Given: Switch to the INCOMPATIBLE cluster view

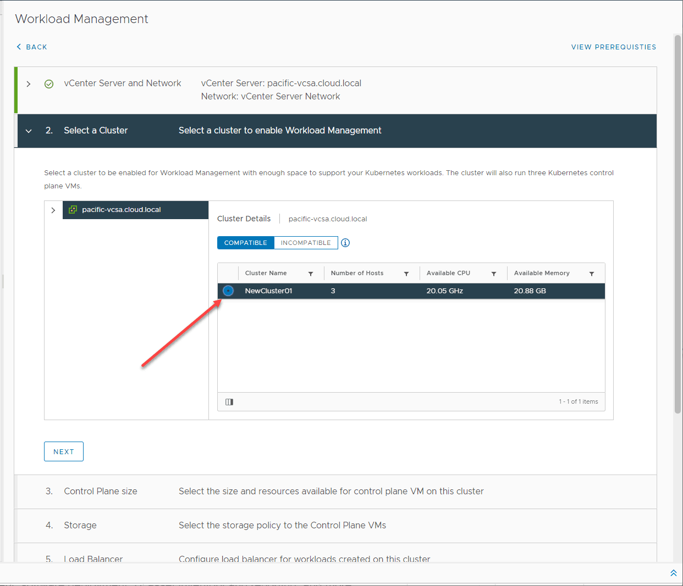Looking at the screenshot, I should click(306, 242).
